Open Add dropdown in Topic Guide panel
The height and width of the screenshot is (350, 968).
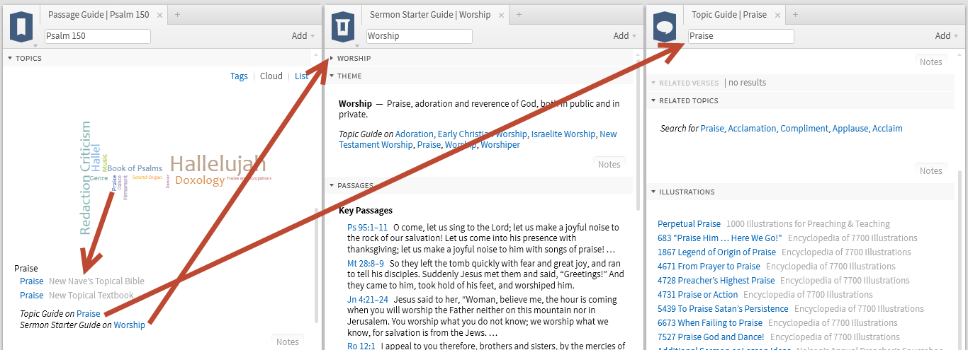946,36
